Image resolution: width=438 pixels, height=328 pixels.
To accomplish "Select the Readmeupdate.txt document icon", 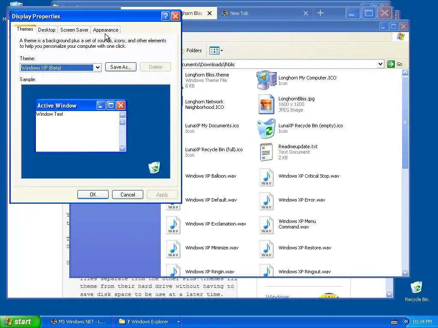I will [266, 152].
